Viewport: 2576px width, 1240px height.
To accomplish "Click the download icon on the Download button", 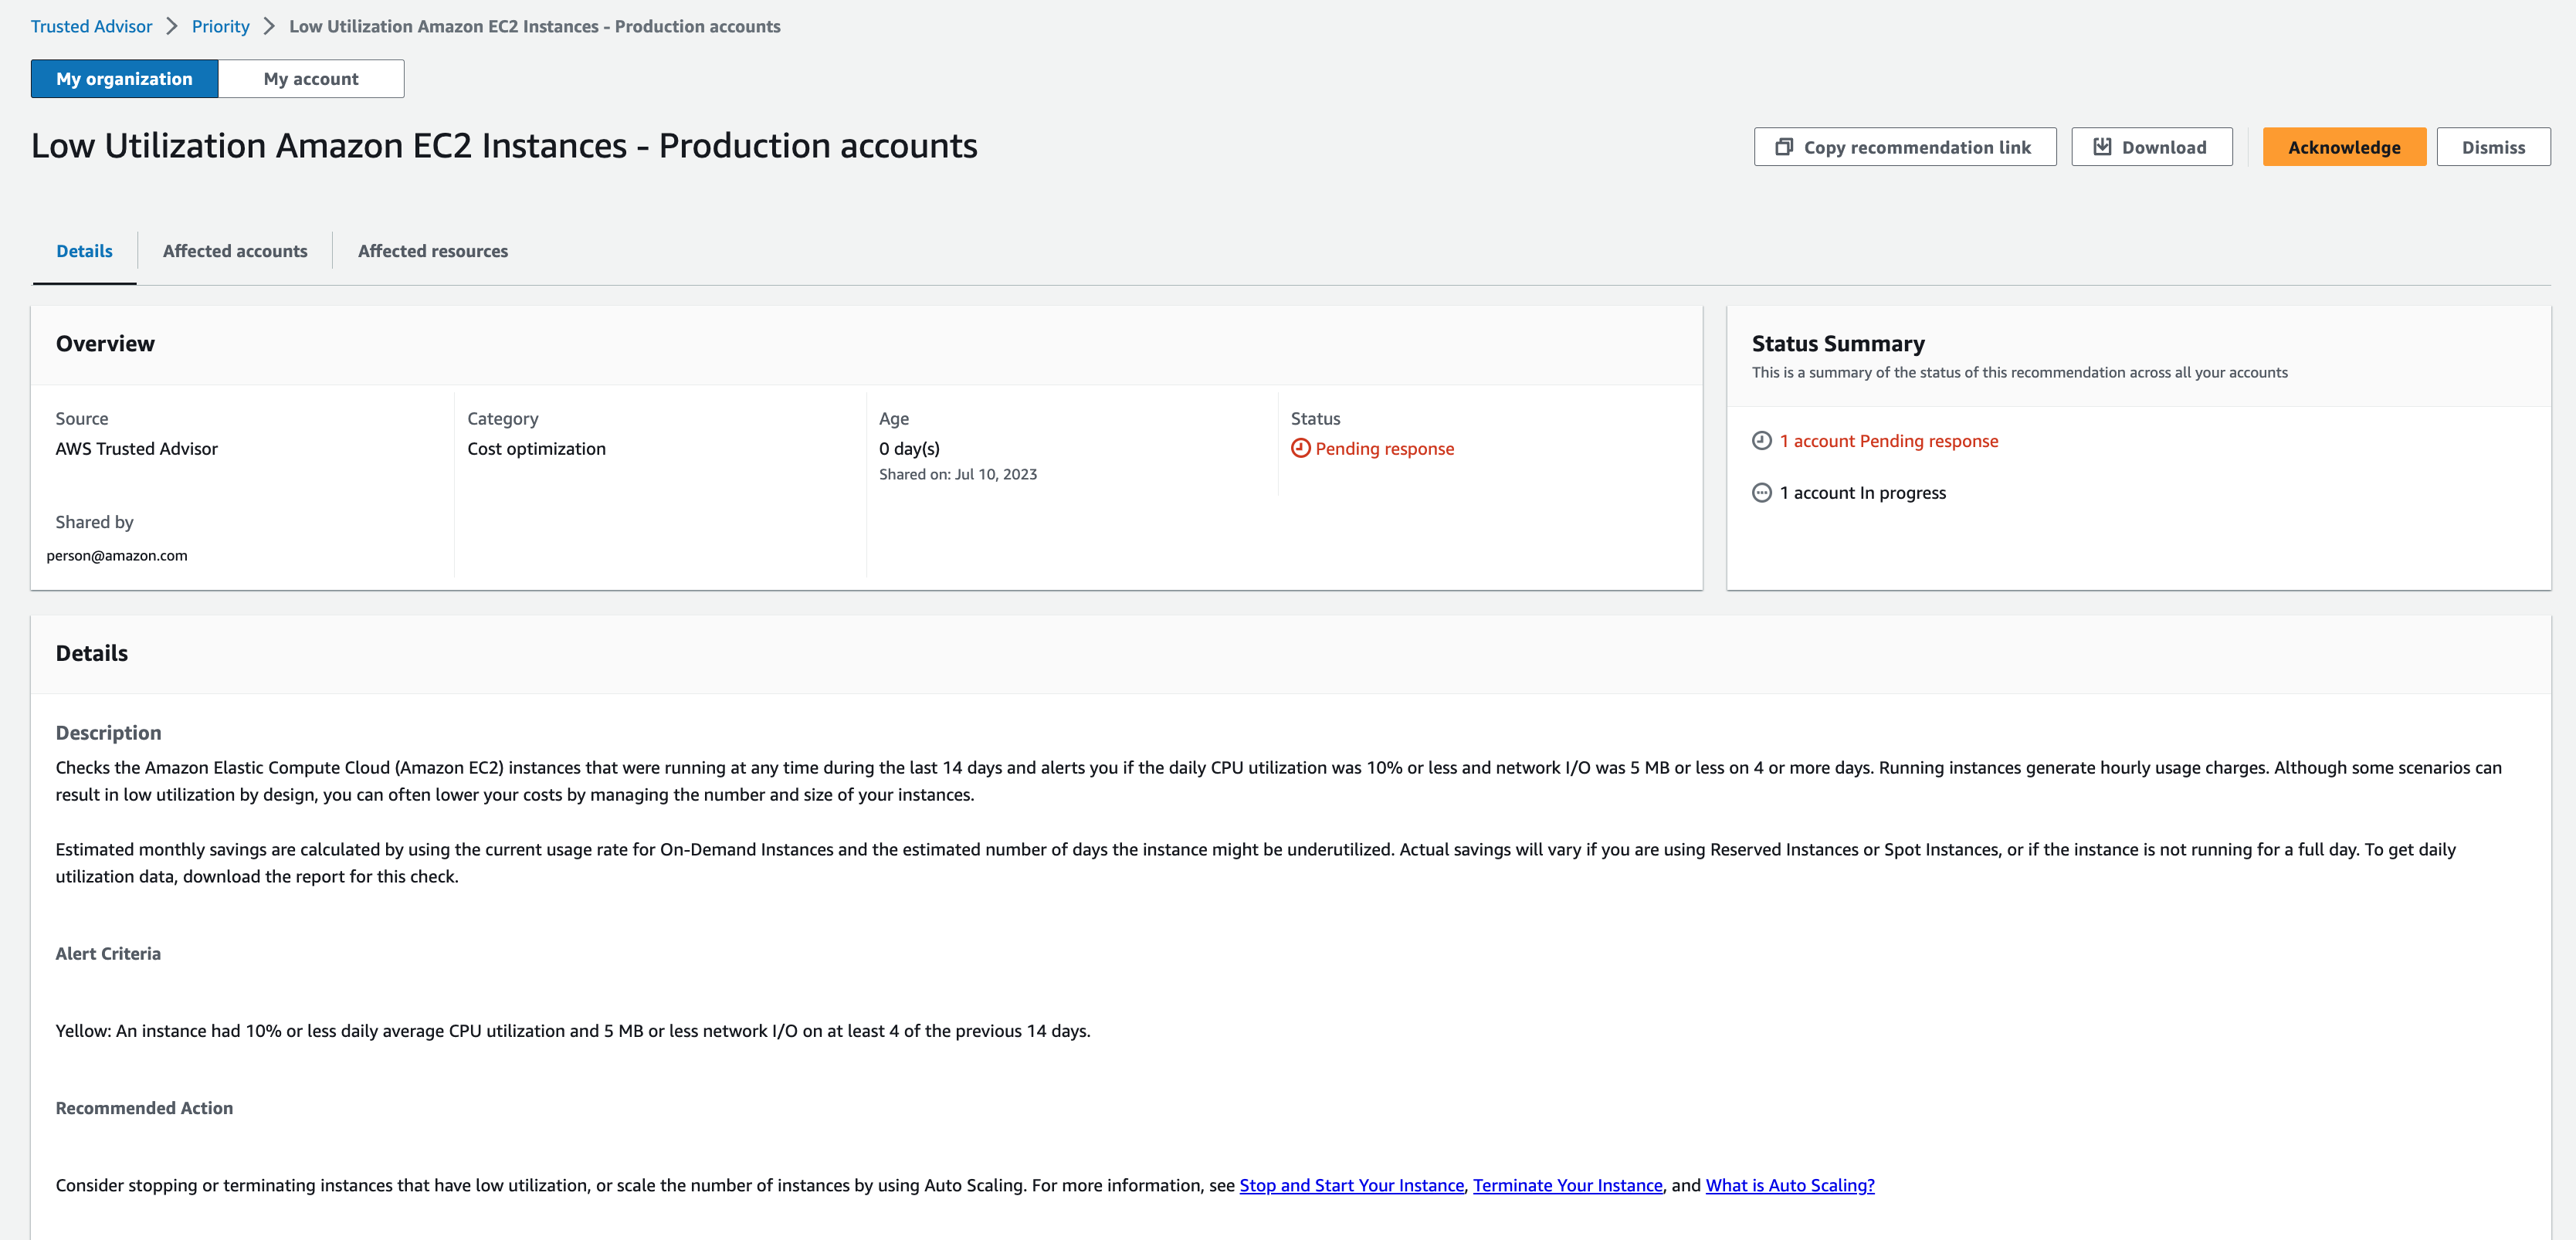I will (2103, 146).
